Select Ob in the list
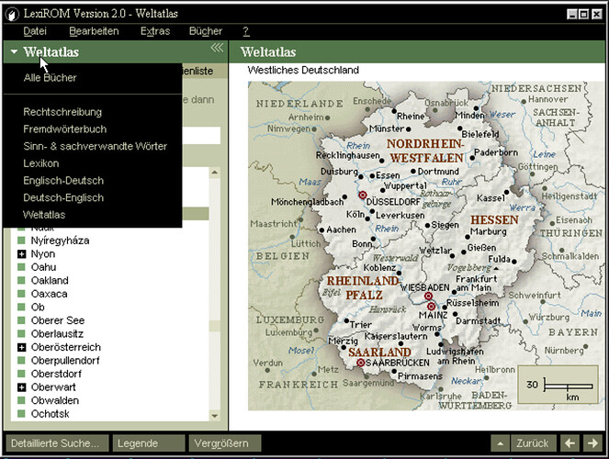Screen dimensions: 609x459 (x=38, y=308)
